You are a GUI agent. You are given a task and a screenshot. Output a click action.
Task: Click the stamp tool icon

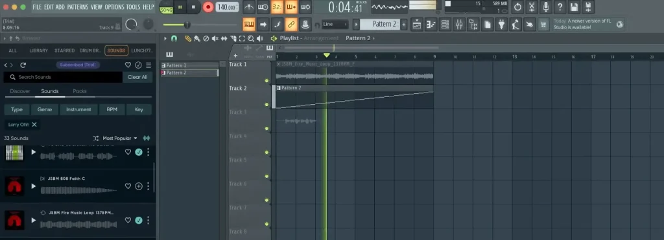[x=305, y=25]
